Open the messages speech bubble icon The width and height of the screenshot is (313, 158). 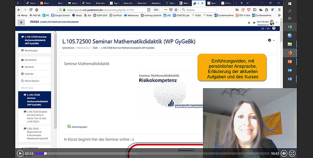click(x=254, y=23)
